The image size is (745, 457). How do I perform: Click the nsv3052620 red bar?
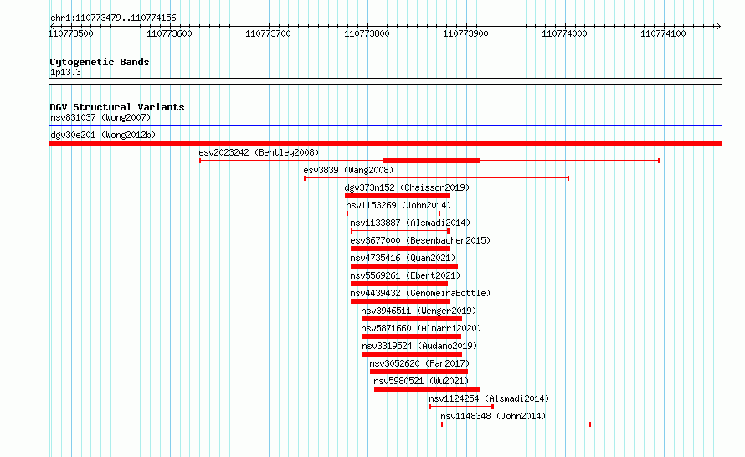419,372
